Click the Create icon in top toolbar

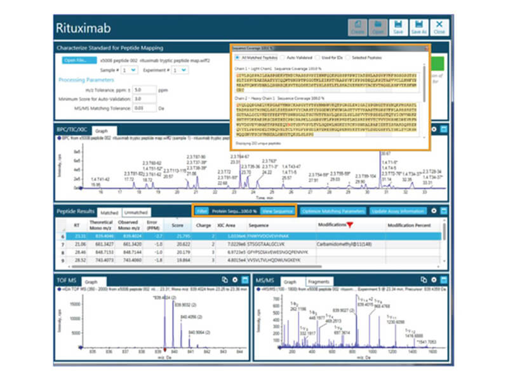(357, 28)
